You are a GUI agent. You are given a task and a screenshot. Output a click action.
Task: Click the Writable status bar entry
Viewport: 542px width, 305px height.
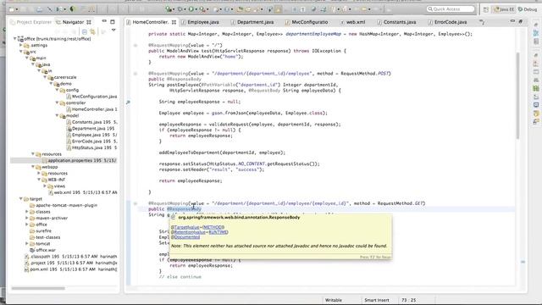334,300
